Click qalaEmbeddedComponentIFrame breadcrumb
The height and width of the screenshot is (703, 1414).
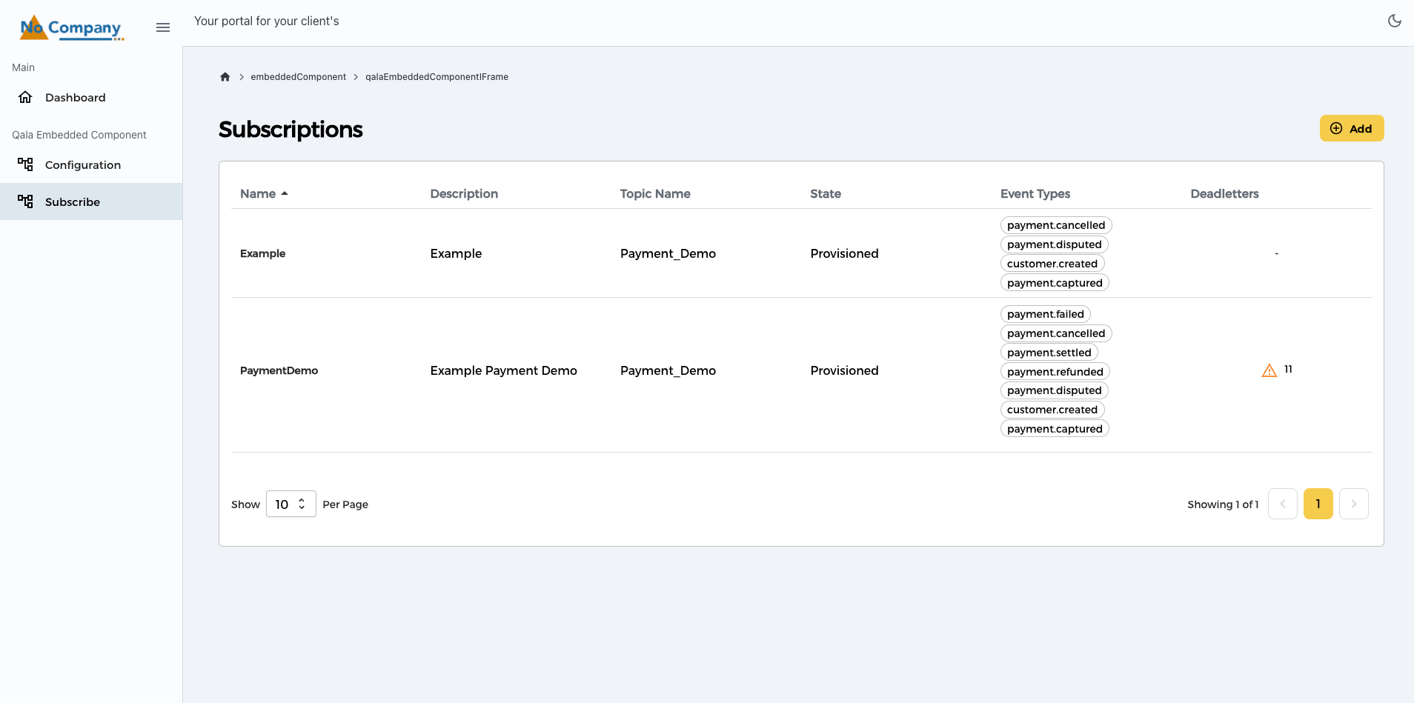(437, 77)
